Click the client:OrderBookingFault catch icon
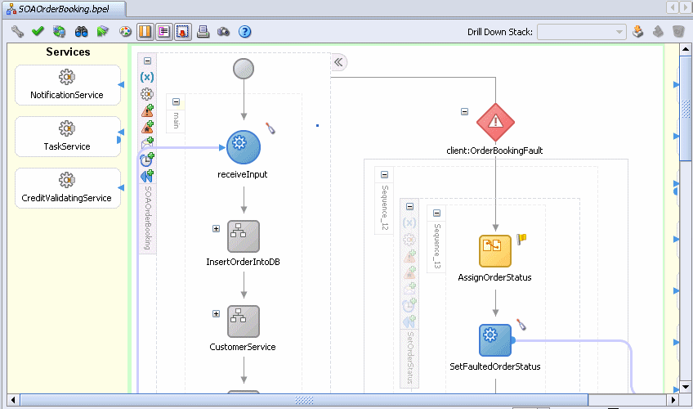 (x=495, y=122)
